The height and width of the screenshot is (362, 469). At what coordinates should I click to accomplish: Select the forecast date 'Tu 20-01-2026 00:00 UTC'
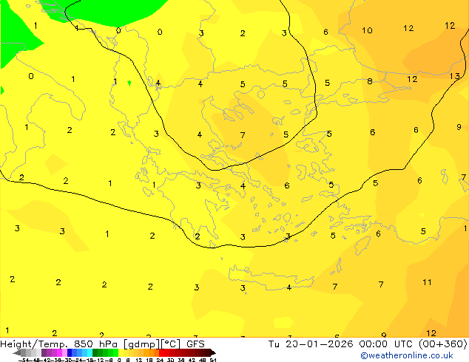click(x=340, y=344)
